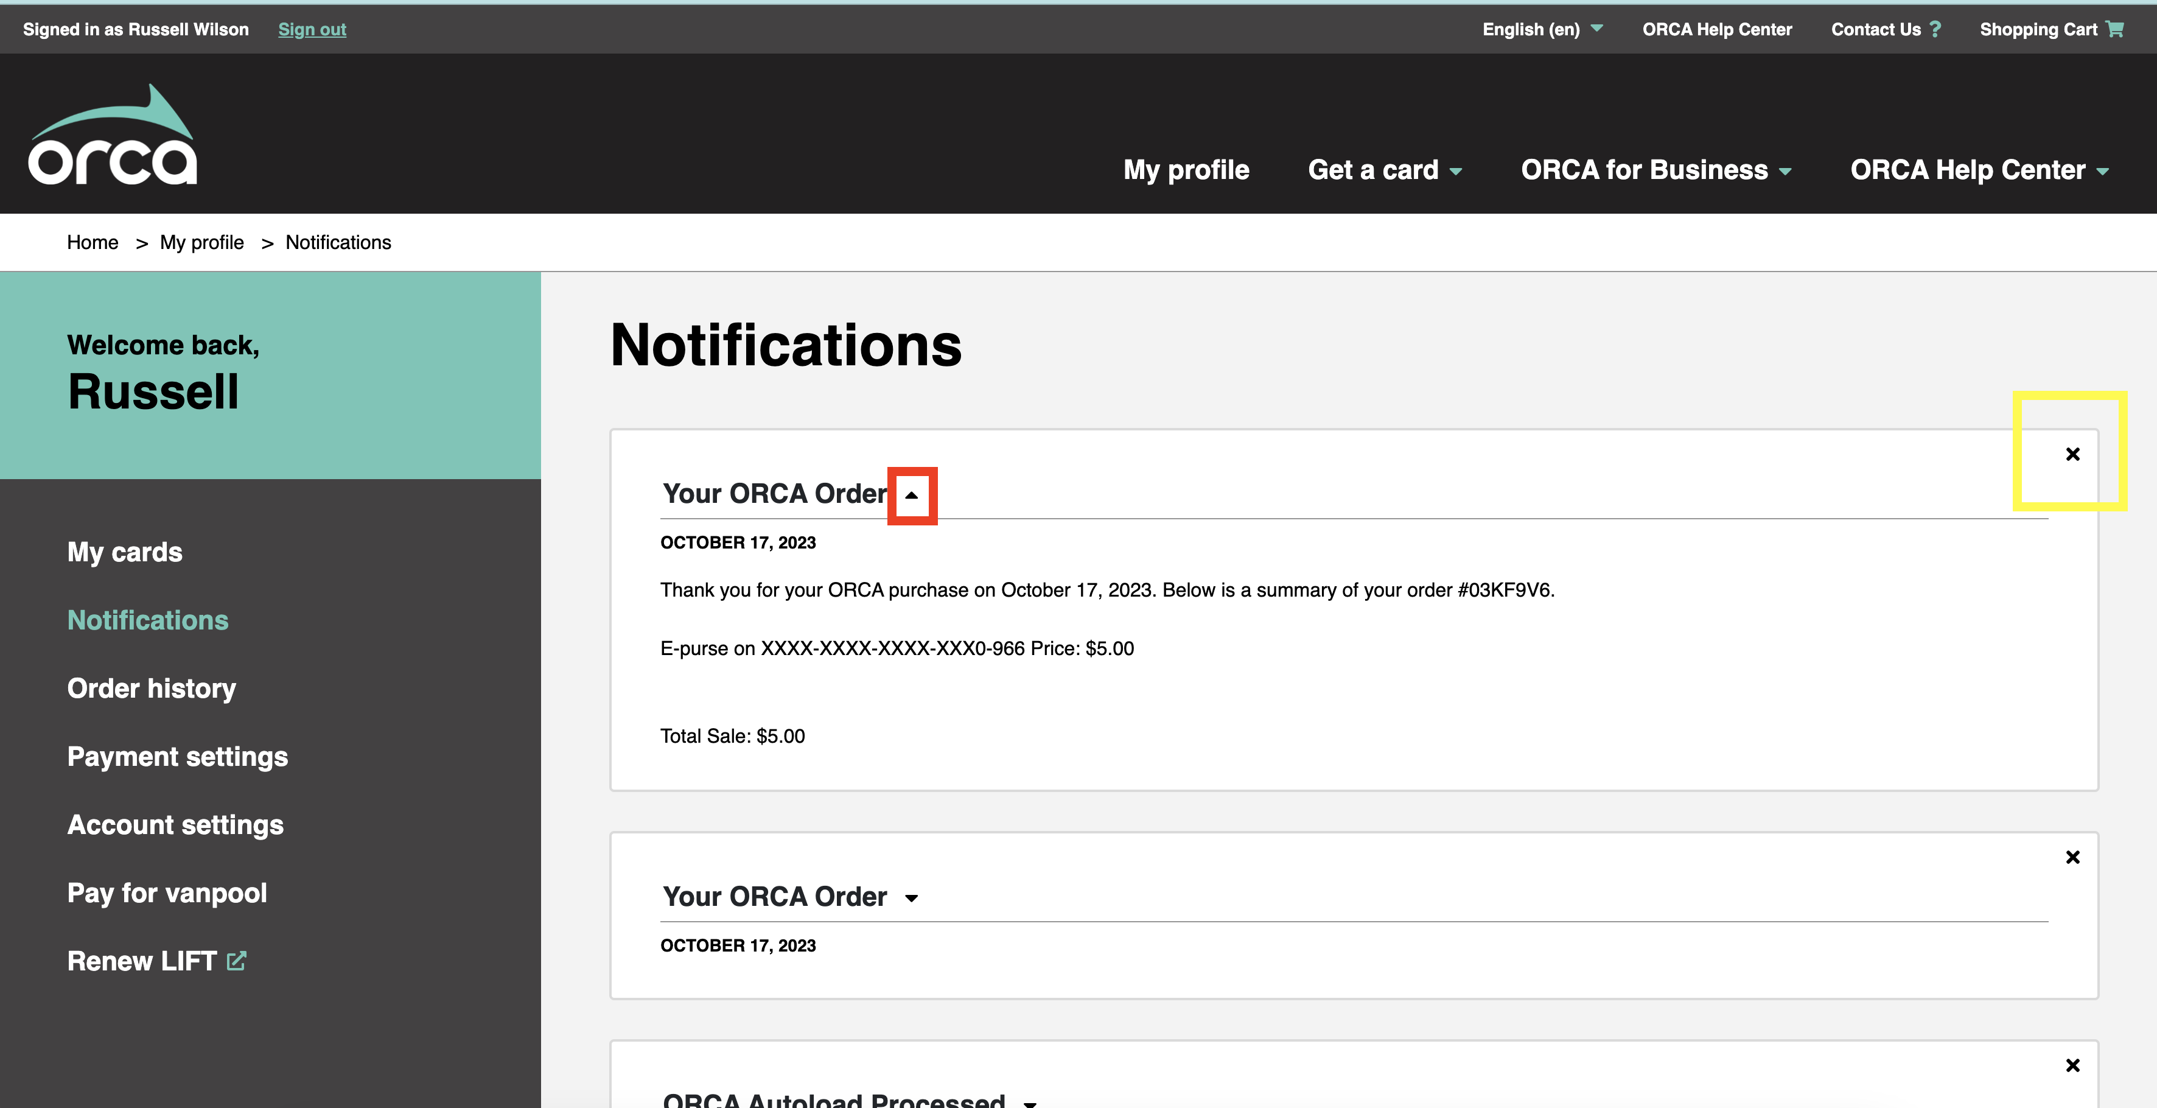Viewport: 2157px width, 1108px height.
Task: Click the Contact Us question mark icon
Action: [x=1935, y=29]
